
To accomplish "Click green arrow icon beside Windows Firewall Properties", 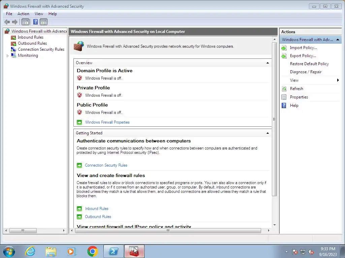I will 80,122.
